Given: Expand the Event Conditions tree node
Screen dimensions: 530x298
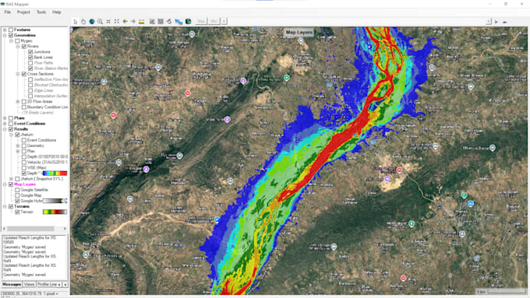Looking at the screenshot, I should [x=5, y=124].
